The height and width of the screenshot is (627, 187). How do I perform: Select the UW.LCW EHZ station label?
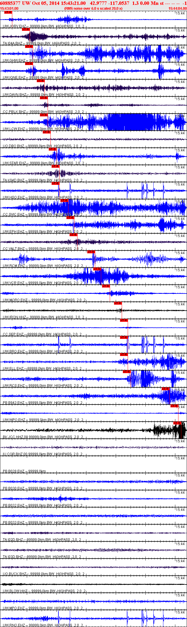(14, 129)
